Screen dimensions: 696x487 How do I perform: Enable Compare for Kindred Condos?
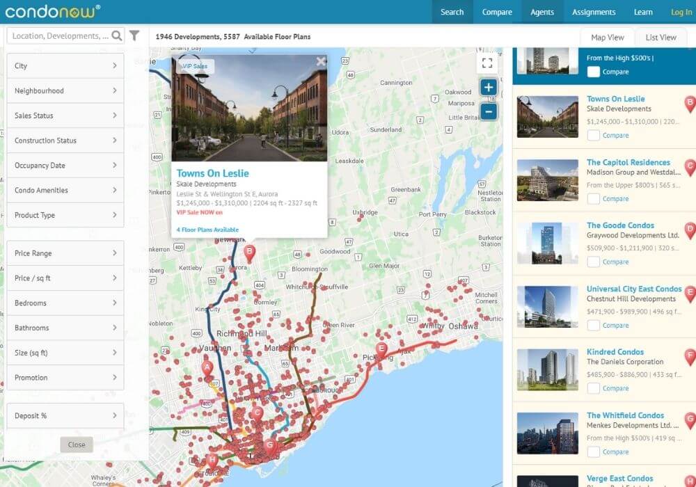pyautogui.click(x=593, y=388)
